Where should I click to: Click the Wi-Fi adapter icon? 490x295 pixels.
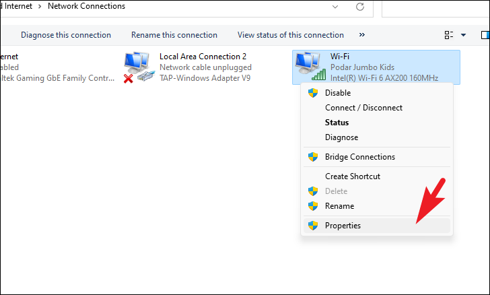(x=311, y=67)
